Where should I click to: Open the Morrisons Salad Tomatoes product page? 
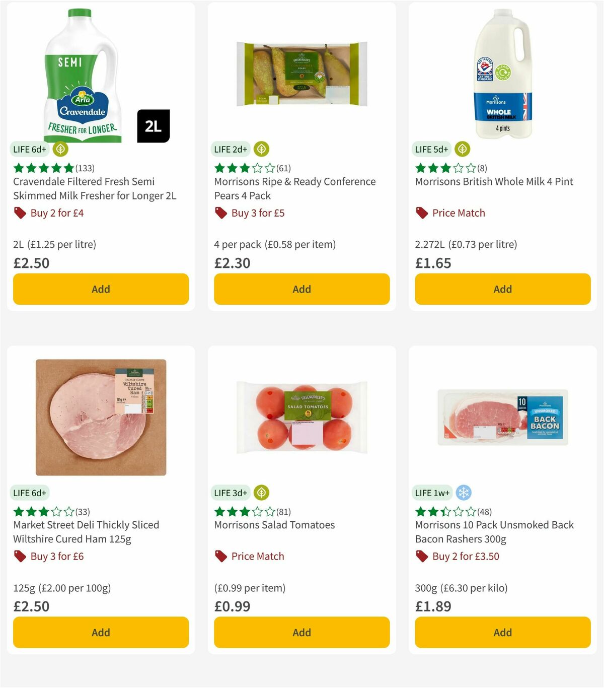pyautogui.click(x=274, y=525)
